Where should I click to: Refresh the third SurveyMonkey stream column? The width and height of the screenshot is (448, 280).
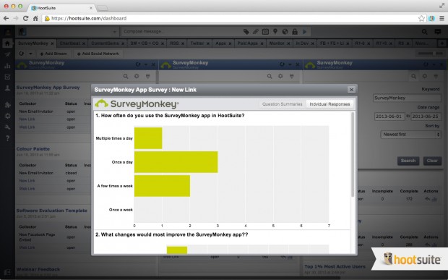[426, 64]
